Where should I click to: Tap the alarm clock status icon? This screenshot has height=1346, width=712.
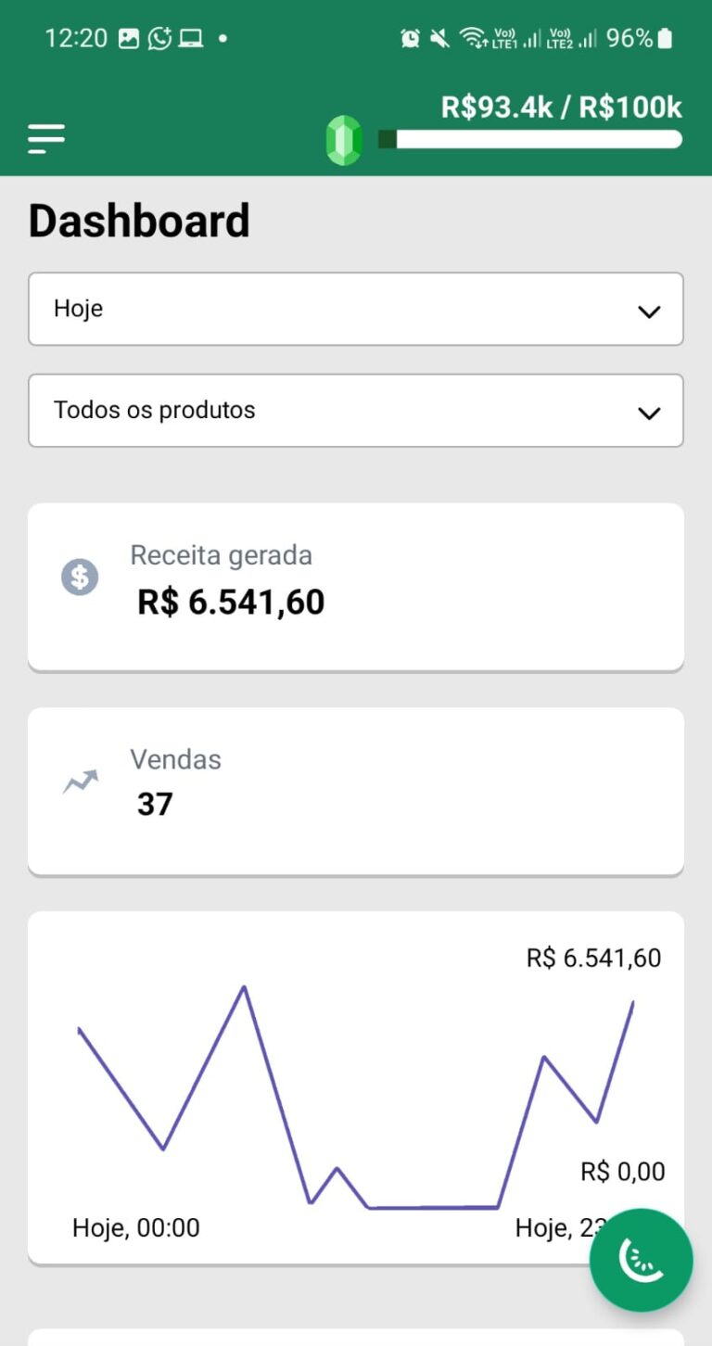(410, 39)
